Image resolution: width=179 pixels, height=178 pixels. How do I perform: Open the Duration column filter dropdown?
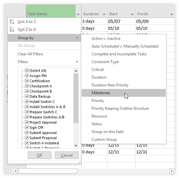(x=104, y=14)
